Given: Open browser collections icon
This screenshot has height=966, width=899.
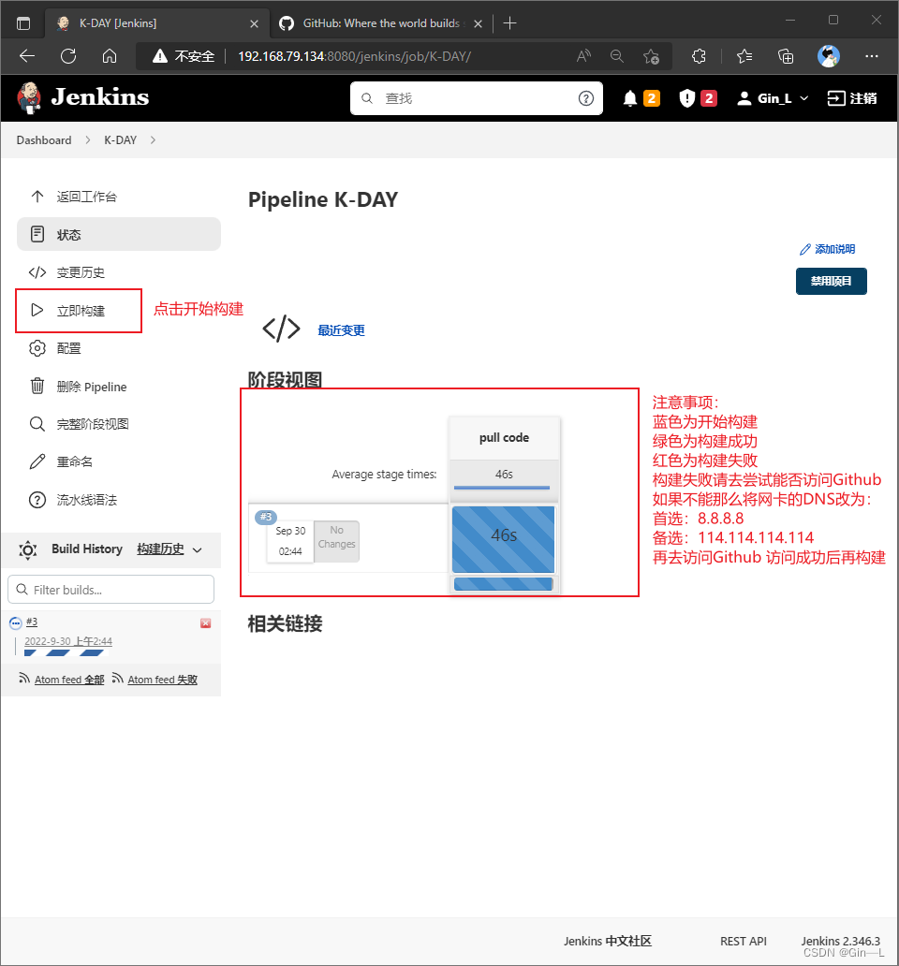Looking at the screenshot, I should [x=786, y=57].
